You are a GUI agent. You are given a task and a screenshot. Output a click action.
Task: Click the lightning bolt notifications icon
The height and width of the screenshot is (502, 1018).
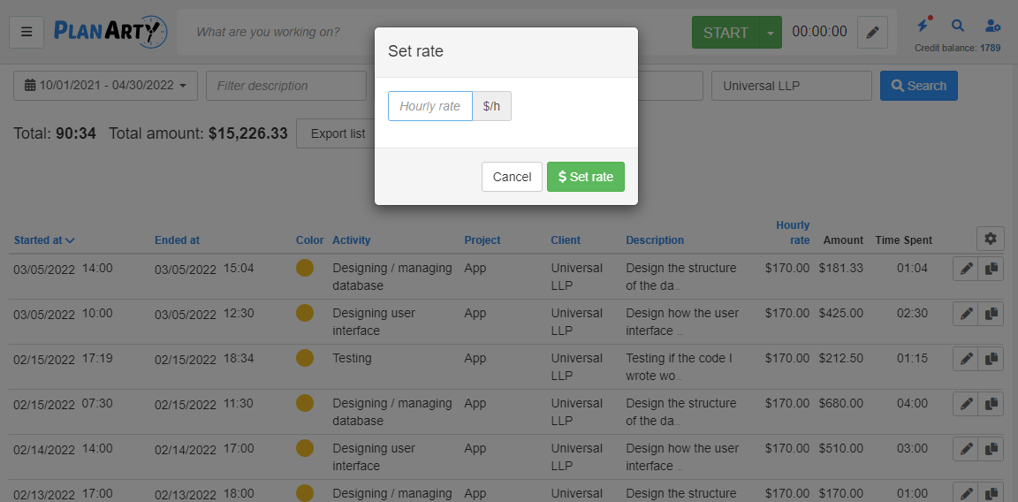coord(923,26)
